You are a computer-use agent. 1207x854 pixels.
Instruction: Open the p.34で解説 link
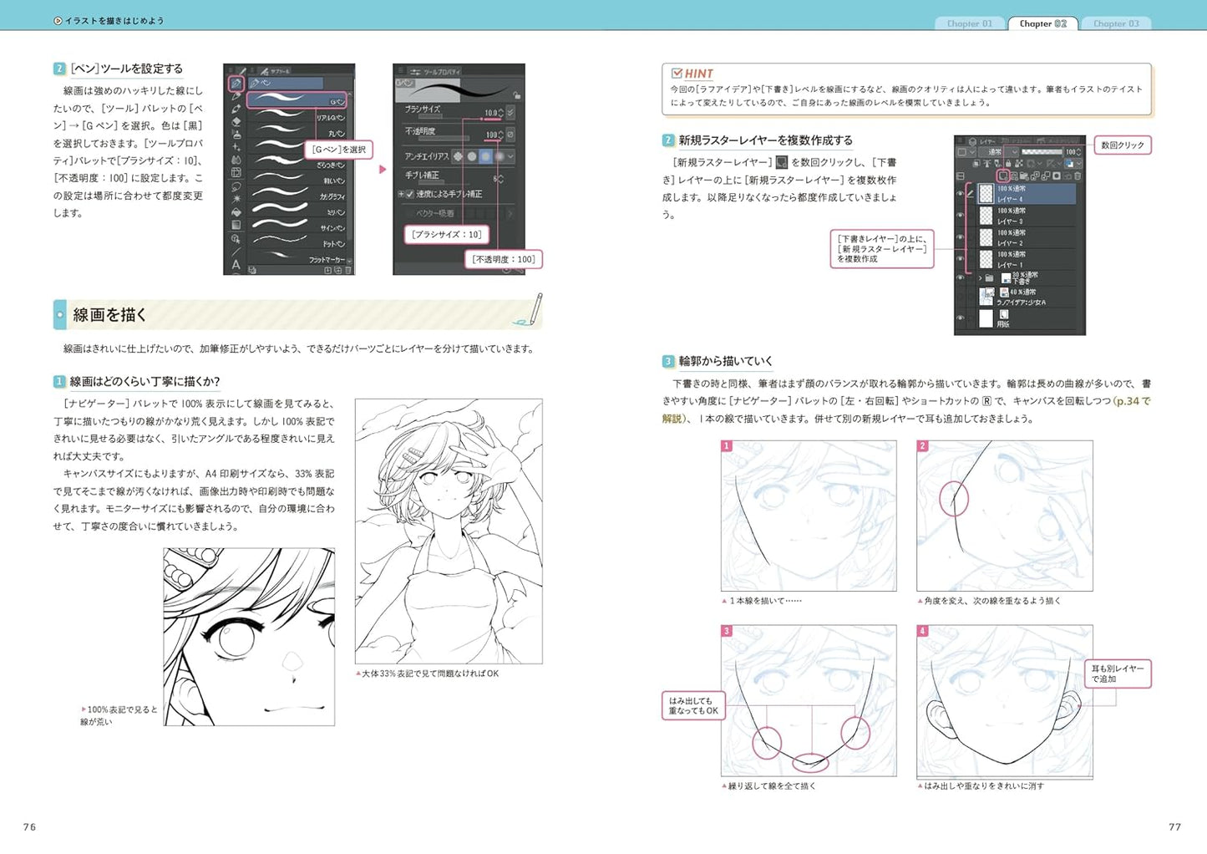(1134, 400)
